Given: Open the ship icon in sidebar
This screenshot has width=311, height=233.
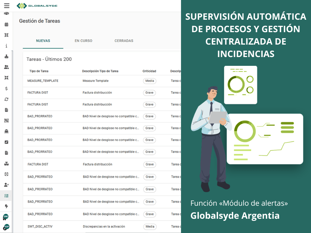Looking at the screenshot, I should pyautogui.click(x=6, y=131).
